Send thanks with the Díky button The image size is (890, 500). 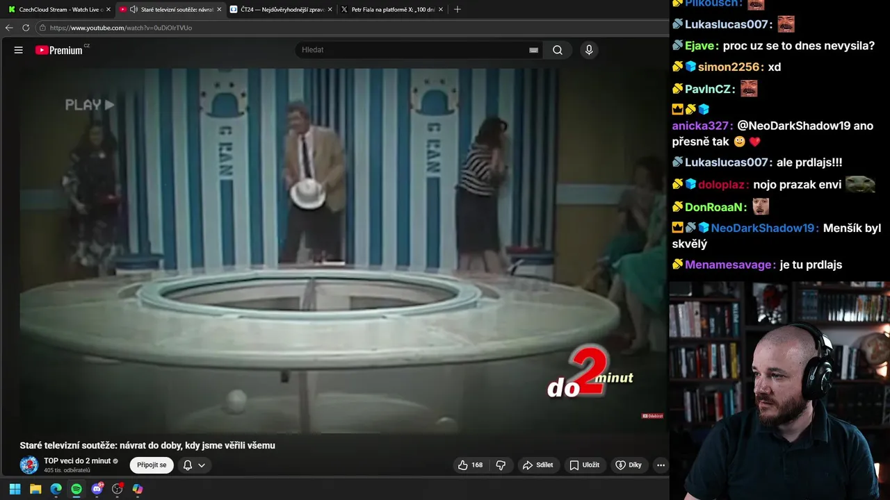(629, 465)
